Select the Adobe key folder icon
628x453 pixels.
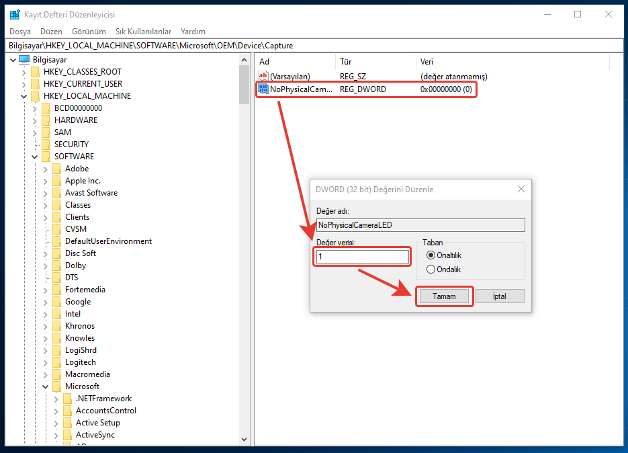pos(56,169)
